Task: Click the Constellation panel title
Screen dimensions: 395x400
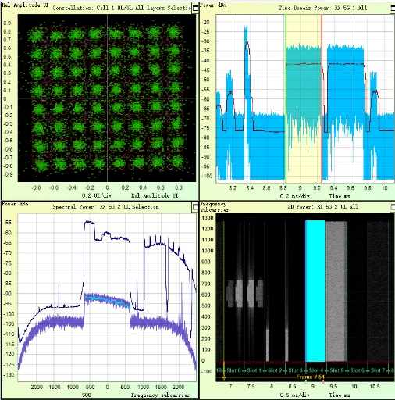Action: point(122,8)
